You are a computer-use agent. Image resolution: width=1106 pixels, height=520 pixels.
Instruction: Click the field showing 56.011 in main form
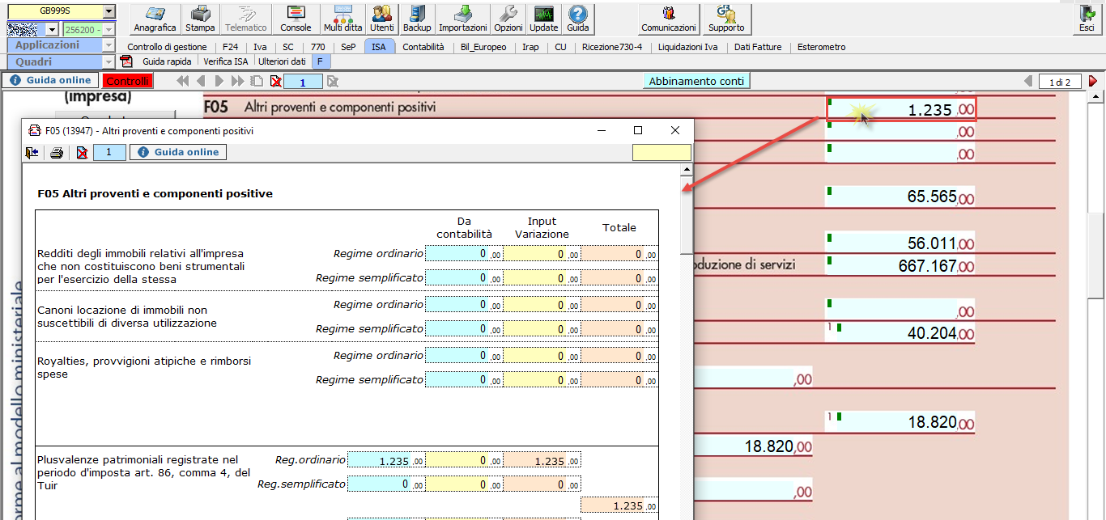pos(900,243)
